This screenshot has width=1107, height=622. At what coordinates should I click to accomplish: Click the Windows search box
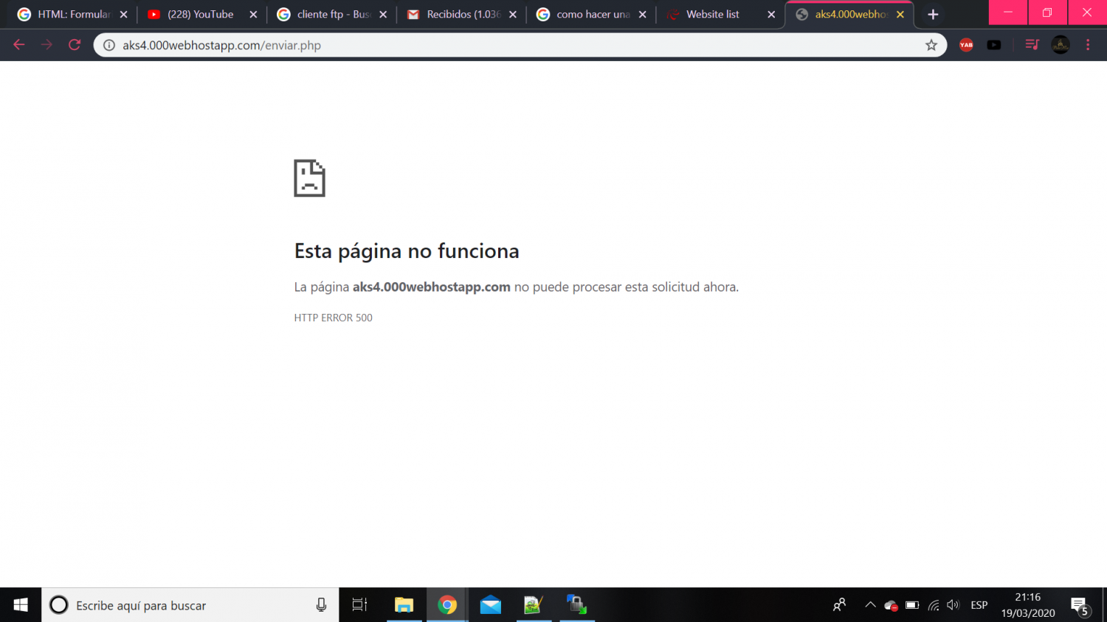(190, 605)
